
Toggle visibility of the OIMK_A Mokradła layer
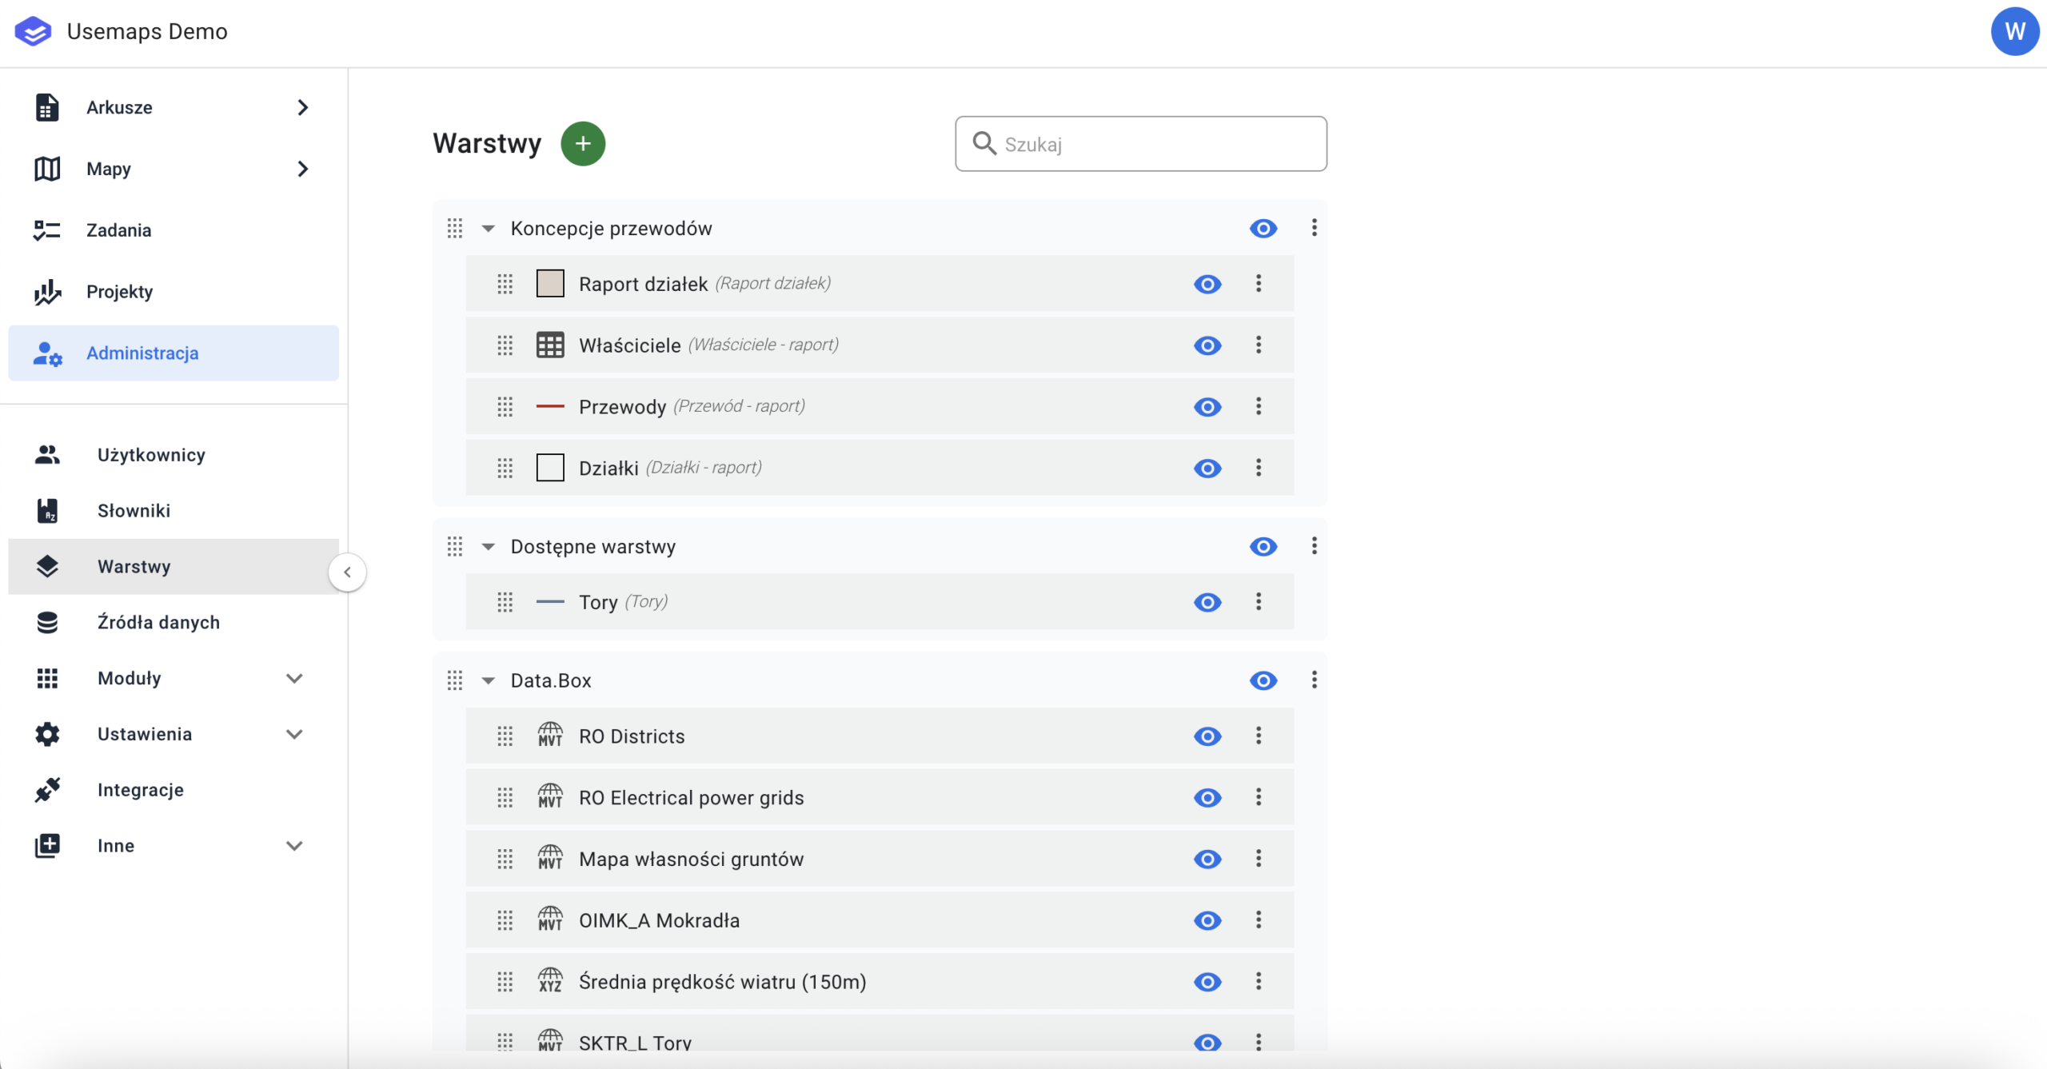click(x=1207, y=920)
